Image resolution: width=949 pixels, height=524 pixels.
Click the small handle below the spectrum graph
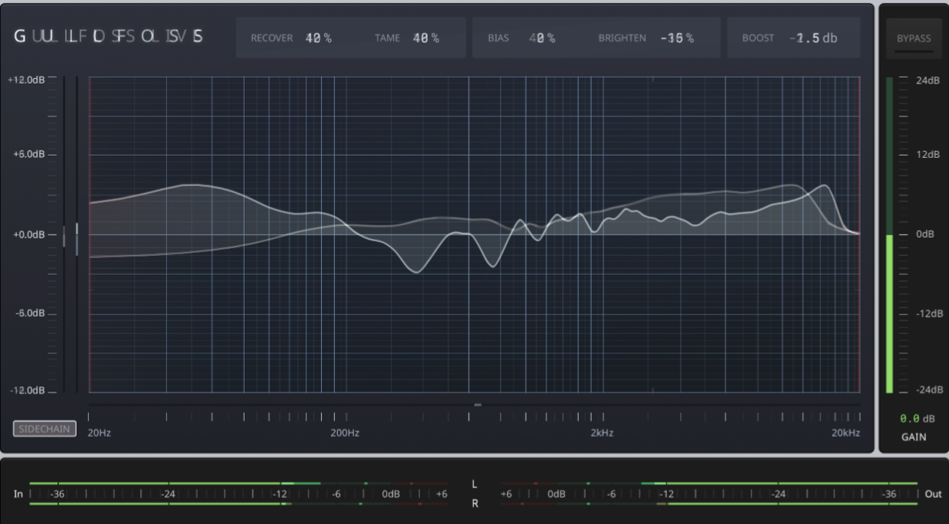(x=478, y=404)
